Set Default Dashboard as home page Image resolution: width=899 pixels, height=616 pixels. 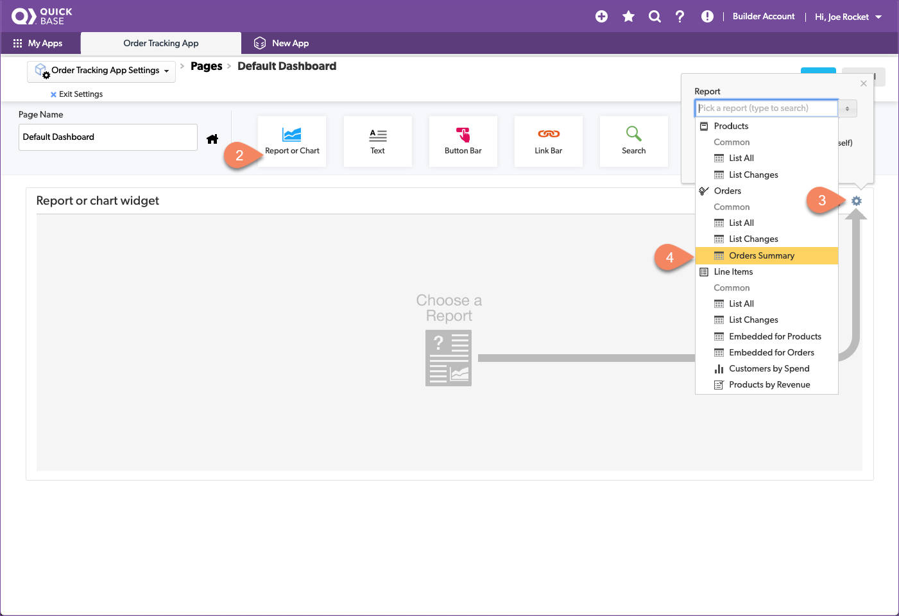[212, 138]
